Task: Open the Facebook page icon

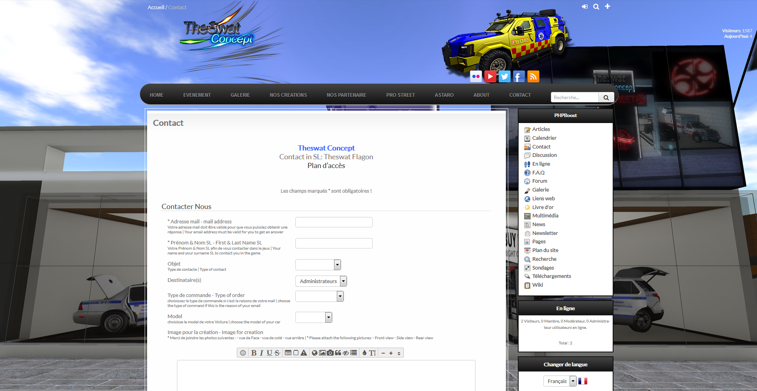Action: coord(519,76)
